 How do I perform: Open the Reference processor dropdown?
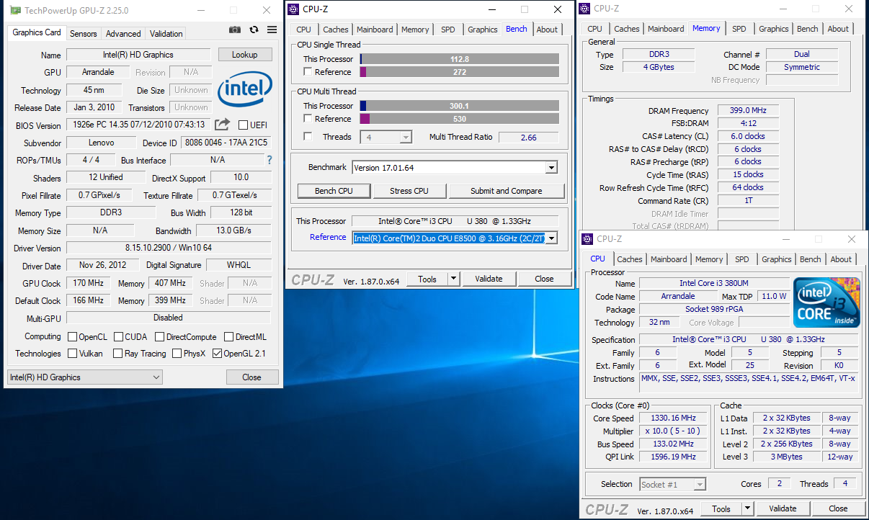tap(551, 238)
